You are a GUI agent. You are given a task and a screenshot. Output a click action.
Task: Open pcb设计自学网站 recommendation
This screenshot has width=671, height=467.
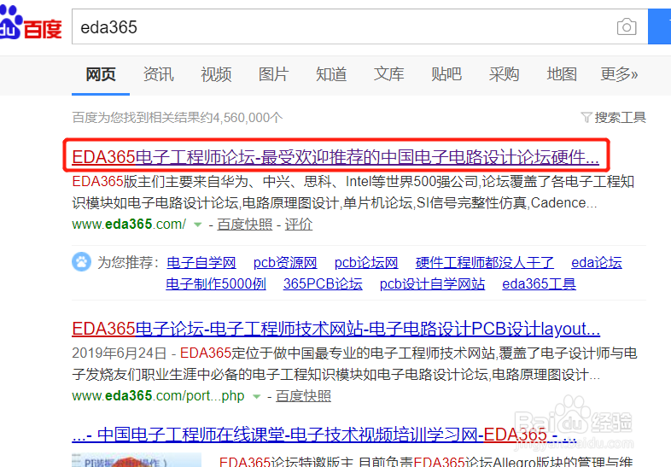click(432, 283)
